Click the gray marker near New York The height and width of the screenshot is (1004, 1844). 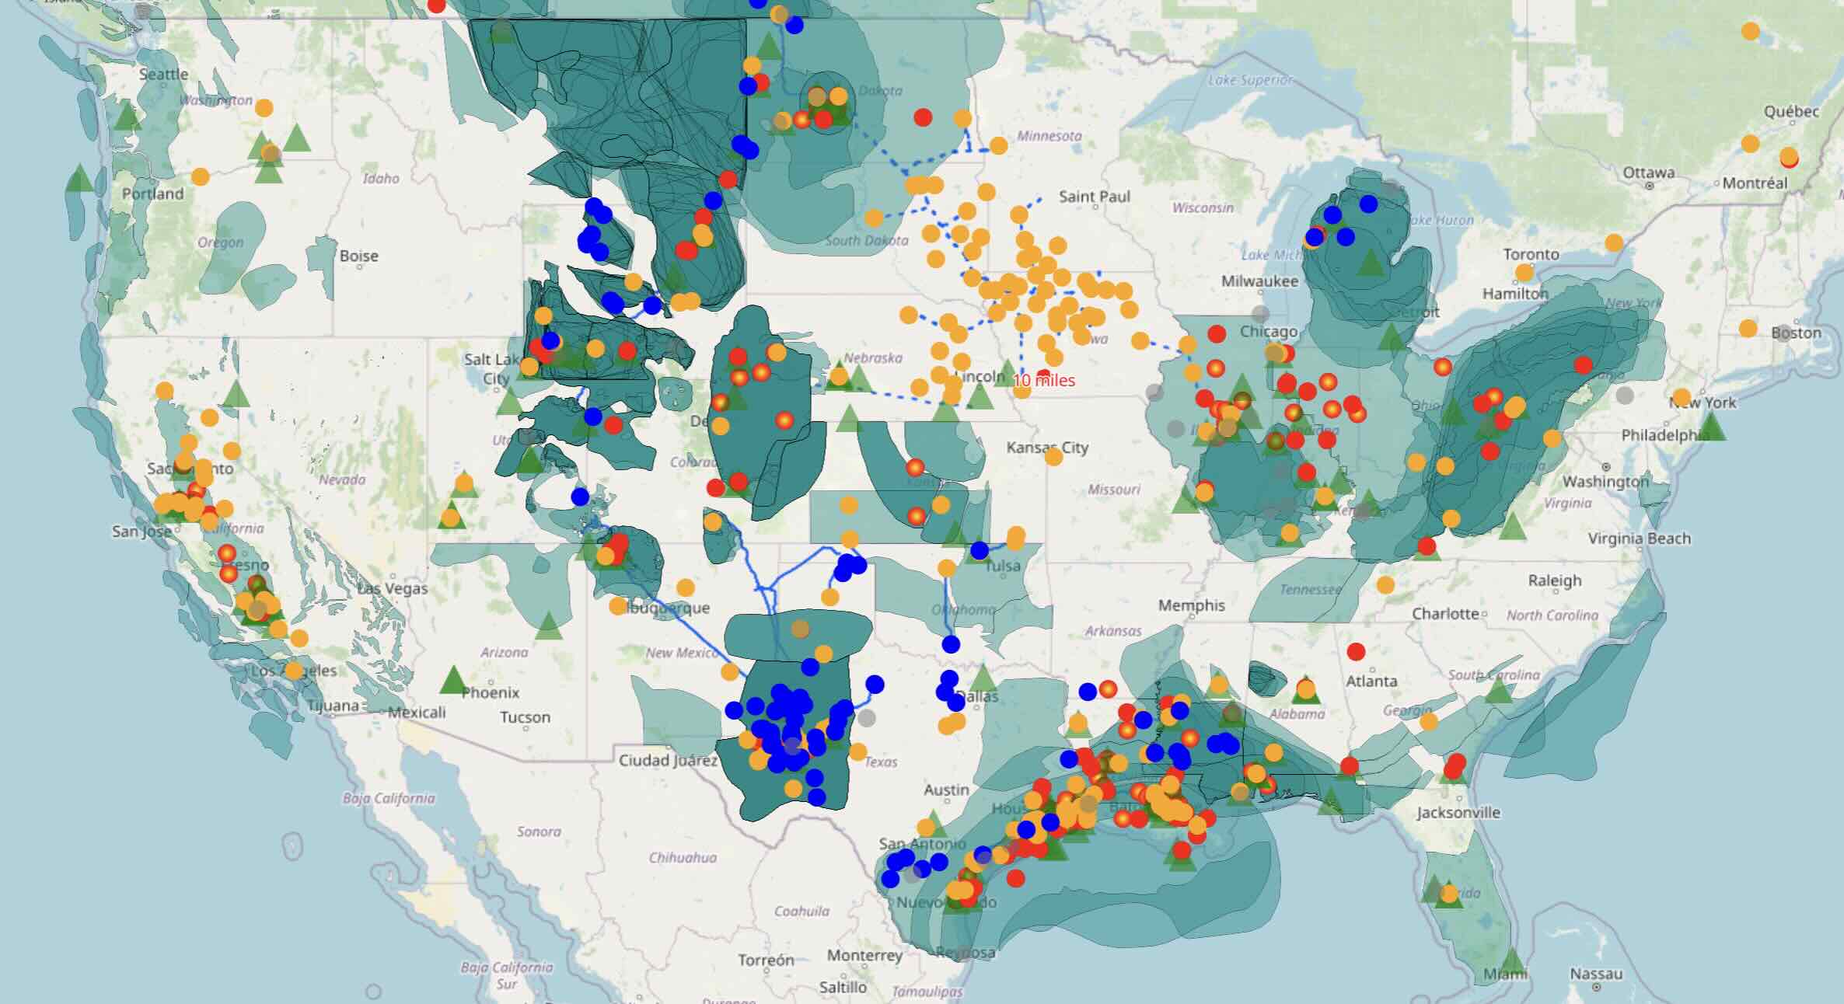[x=1625, y=395]
